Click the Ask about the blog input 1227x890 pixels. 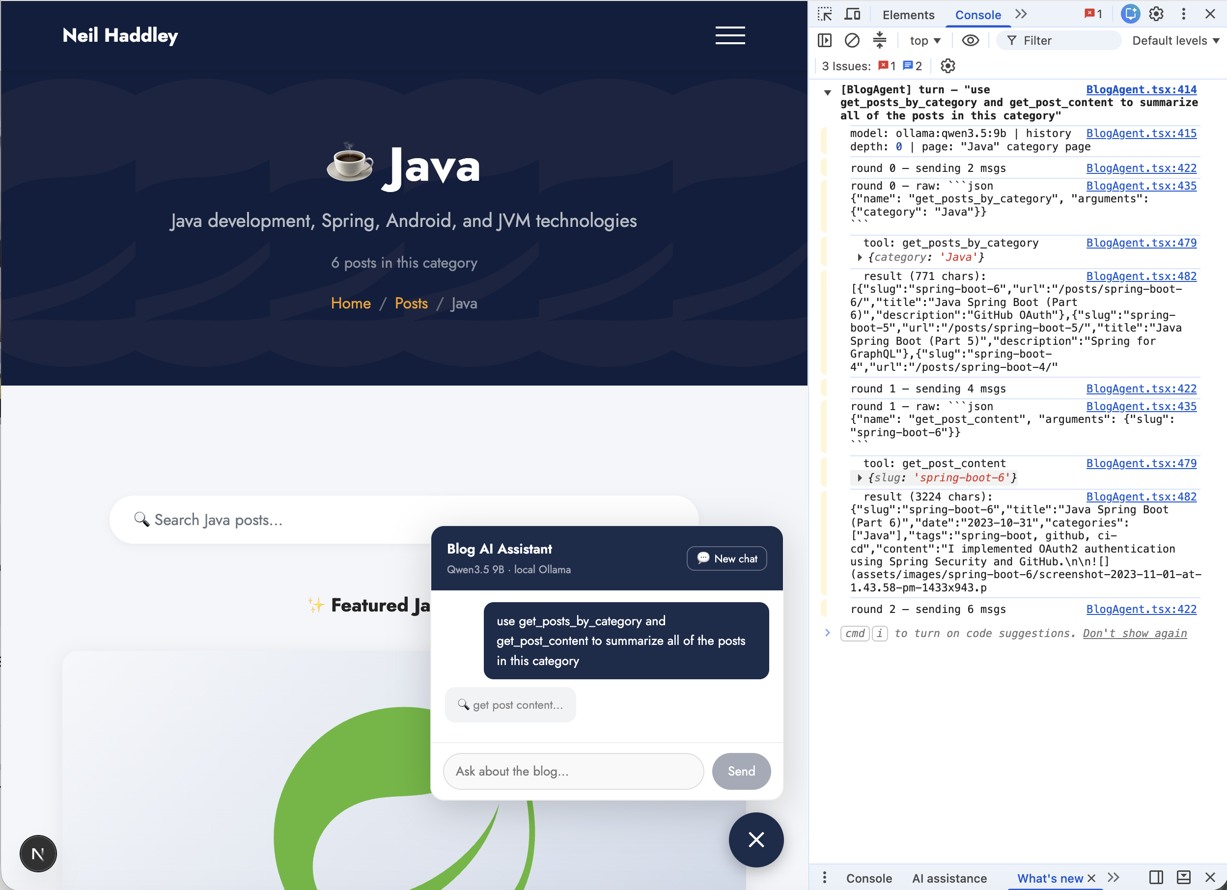pyautogui.click(x=573, y=771)
